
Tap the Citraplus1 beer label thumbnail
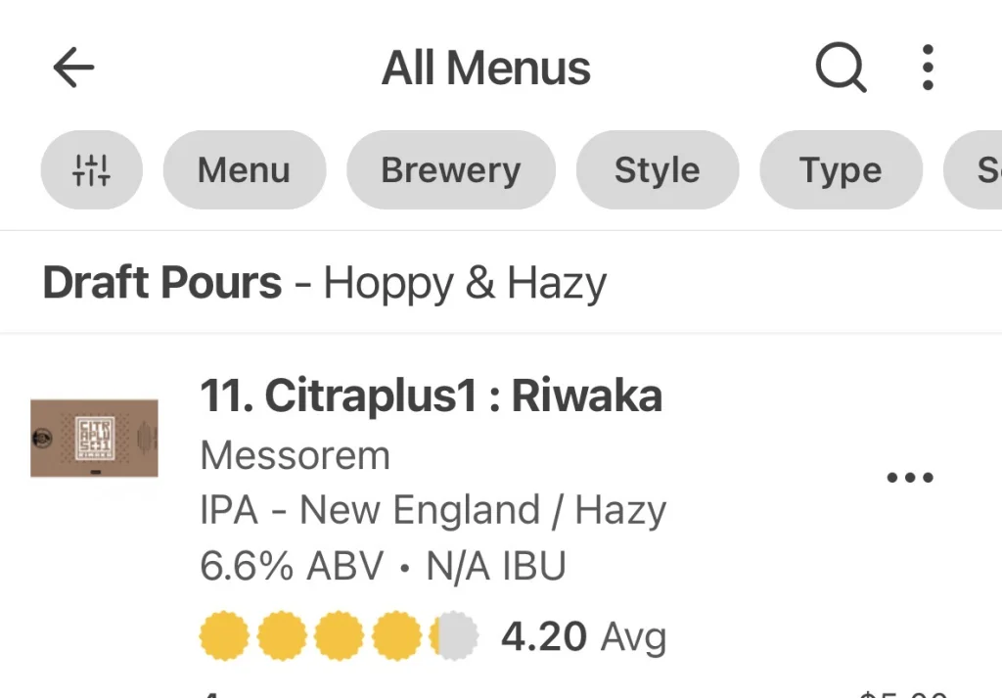[x=94, y=438]
